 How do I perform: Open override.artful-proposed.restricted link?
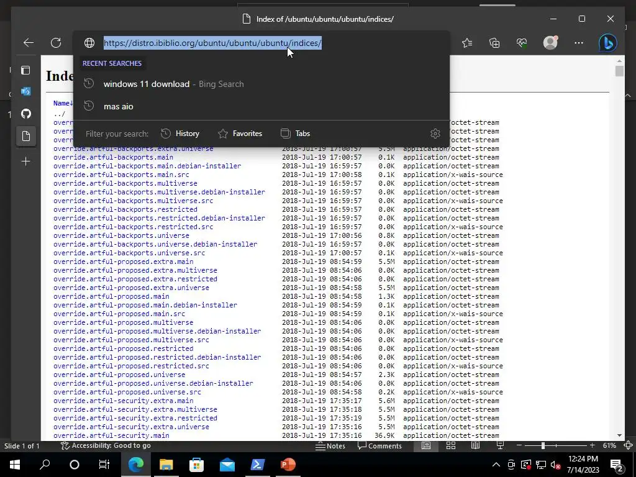(x=124, y=348)
